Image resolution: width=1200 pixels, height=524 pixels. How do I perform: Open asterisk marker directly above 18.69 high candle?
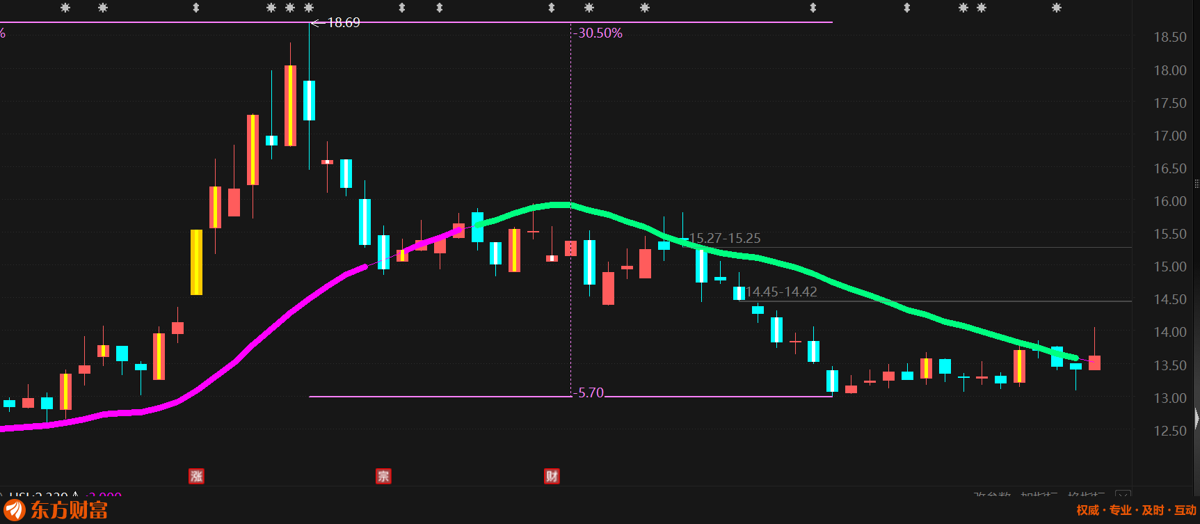[x=309, y=8]
